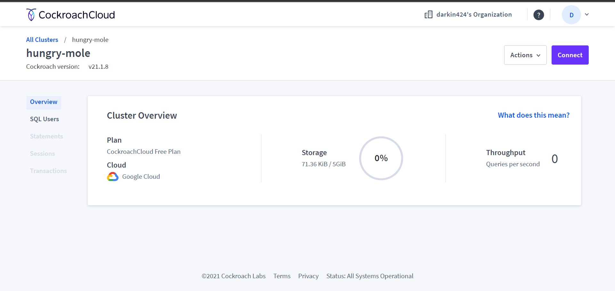615x291 pixels.
Task: Open the Sessions sidebar item
Action: 42,153
